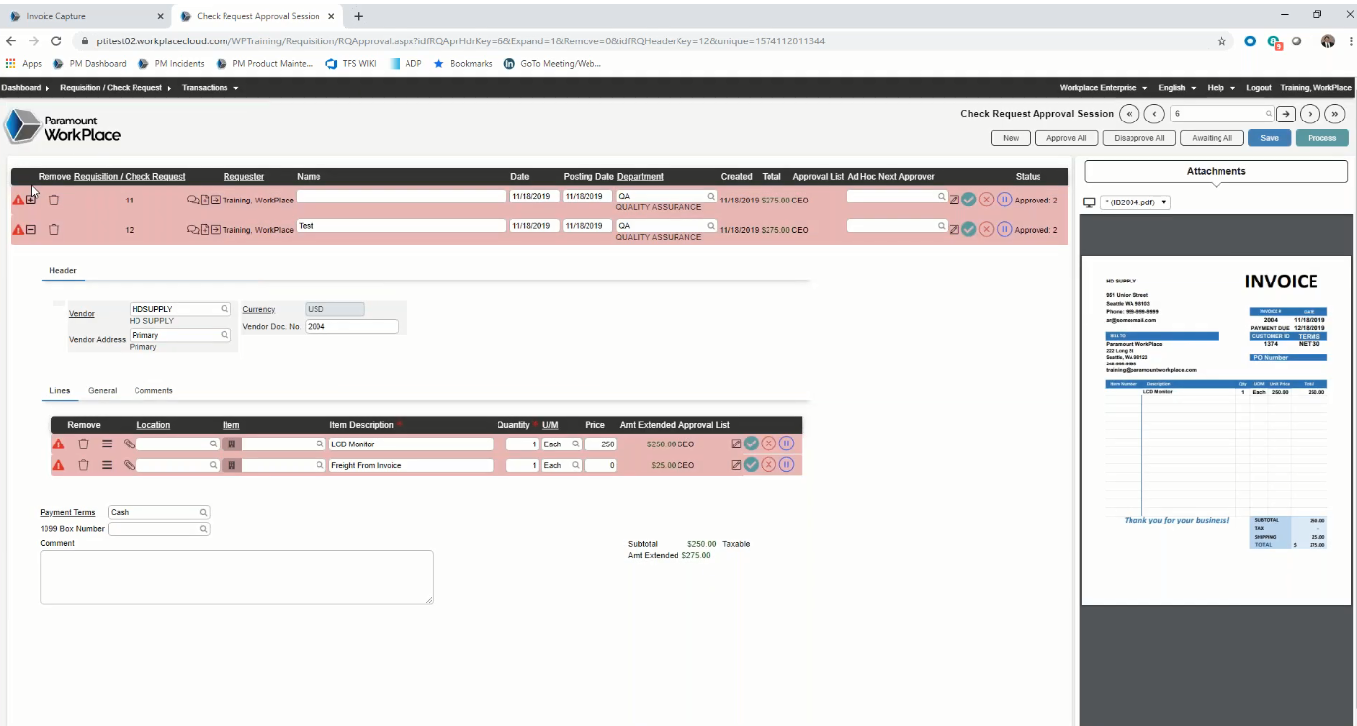Open comments bubble for requisition 12
The height and width of the screenshot is (726, 1357).
[x=192, y=230]
